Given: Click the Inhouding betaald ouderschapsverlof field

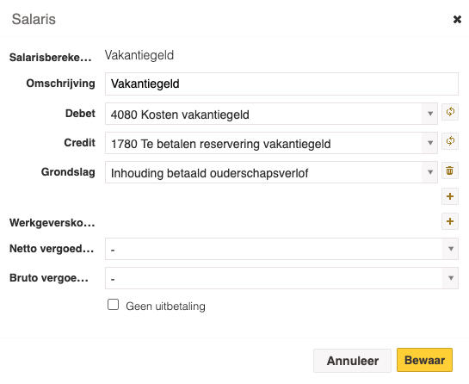Looking at the screenshot, I should click(271, 172).
